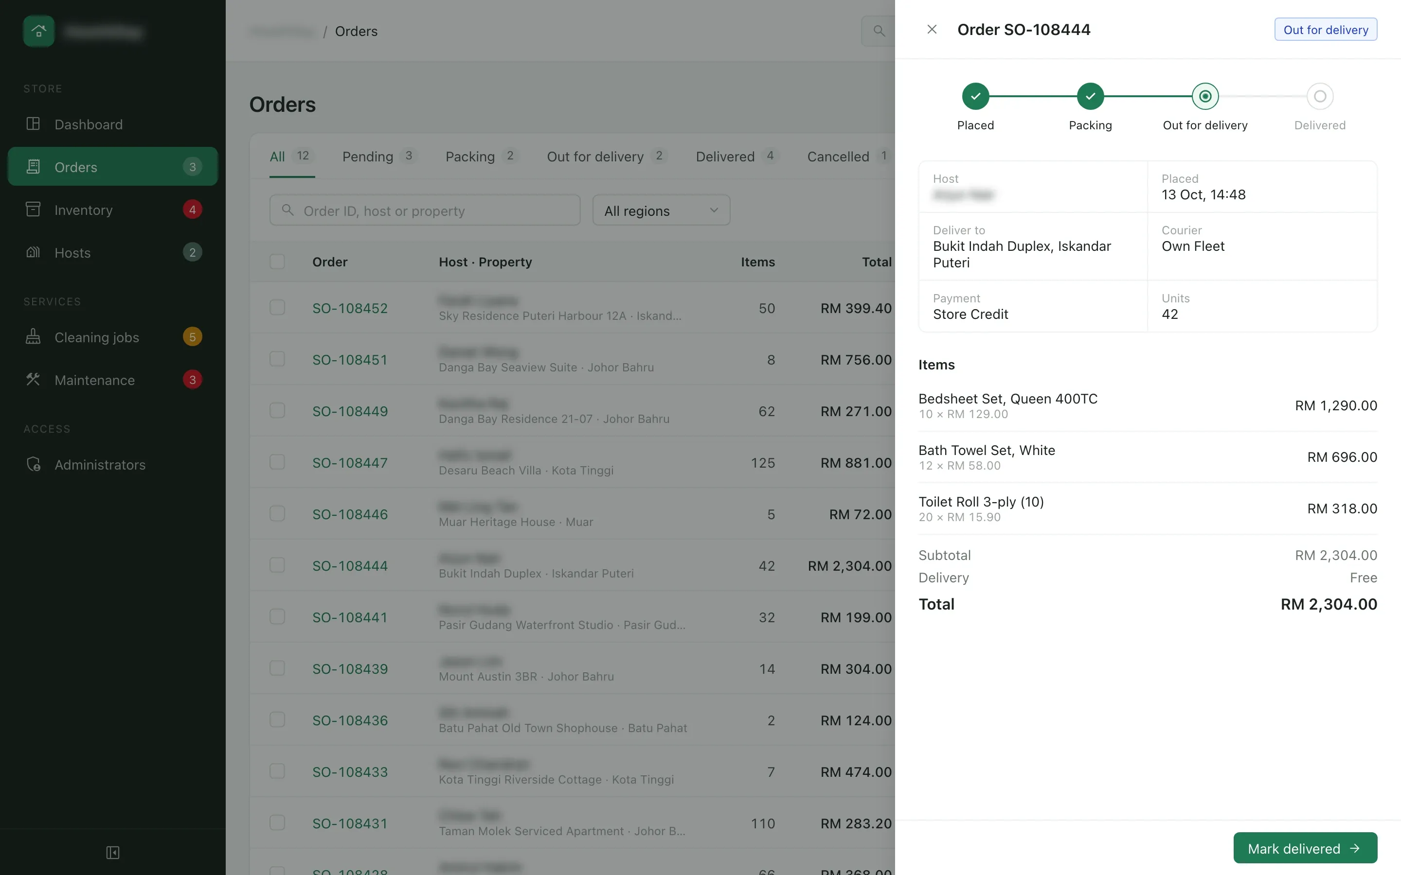Screen dimensions: 1401x875
Task: Open order link SO-108451
Action: (x=350, y=359)
